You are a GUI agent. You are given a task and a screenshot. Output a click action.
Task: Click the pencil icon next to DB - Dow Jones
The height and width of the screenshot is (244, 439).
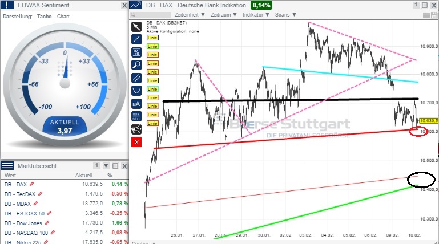(47, 223)
